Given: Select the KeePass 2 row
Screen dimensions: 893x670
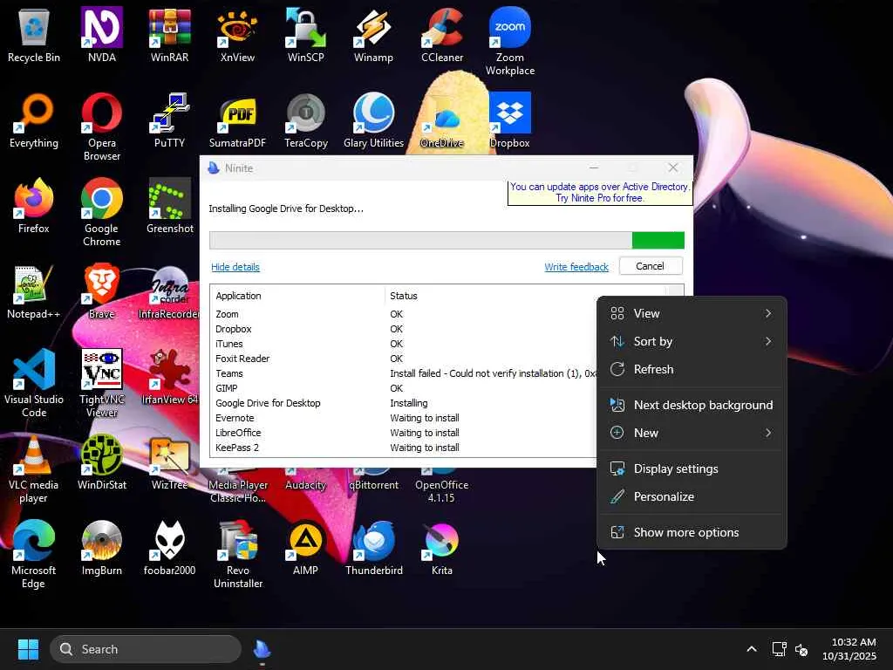Looking at the screenshot, I should (x=403, y=448).
